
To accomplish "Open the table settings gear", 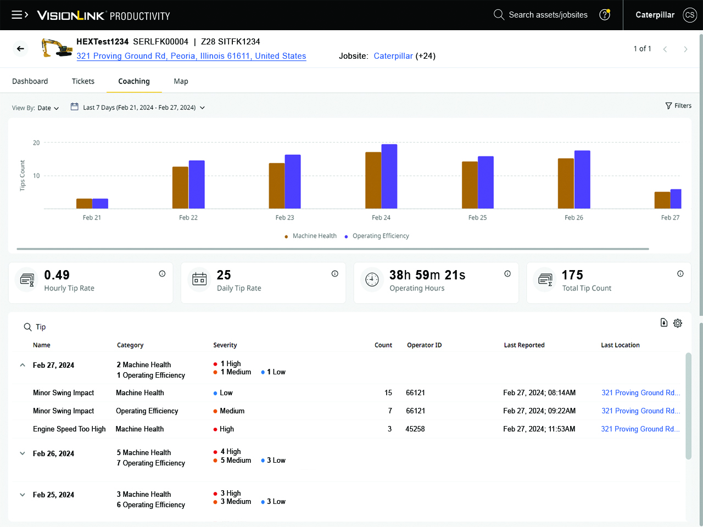I will (678, 323).
